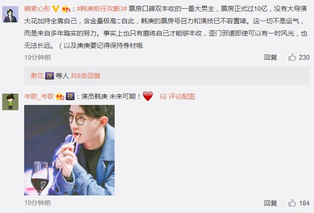Expand the 共8条回复 replies
The width and height of the screenshot is (314, 213).
click(x=86, y=76)
